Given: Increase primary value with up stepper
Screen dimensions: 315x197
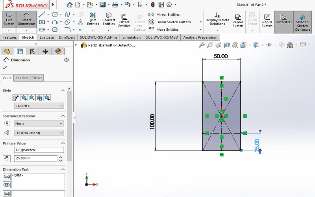Looking at the screenshot, I should [x=61, y=157].
